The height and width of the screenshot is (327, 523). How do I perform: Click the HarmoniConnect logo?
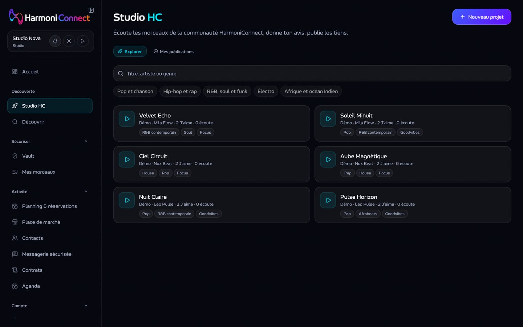click(x=49, y=17)
